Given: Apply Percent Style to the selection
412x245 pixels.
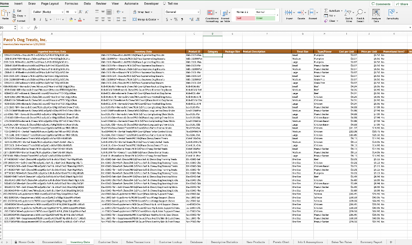Looking at the screenshot, I should 175,19.
